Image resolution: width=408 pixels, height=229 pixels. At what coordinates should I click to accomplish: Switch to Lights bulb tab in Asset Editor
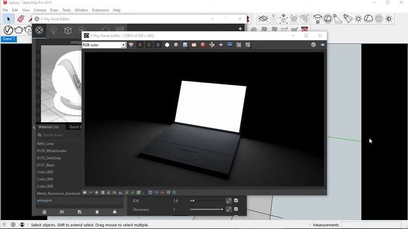point(54,31)
